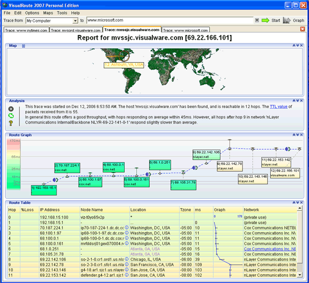Viewport: 309px width, 283px height.
Task: Click the network marker between hops 11 and 12
Action: point(288,149)
